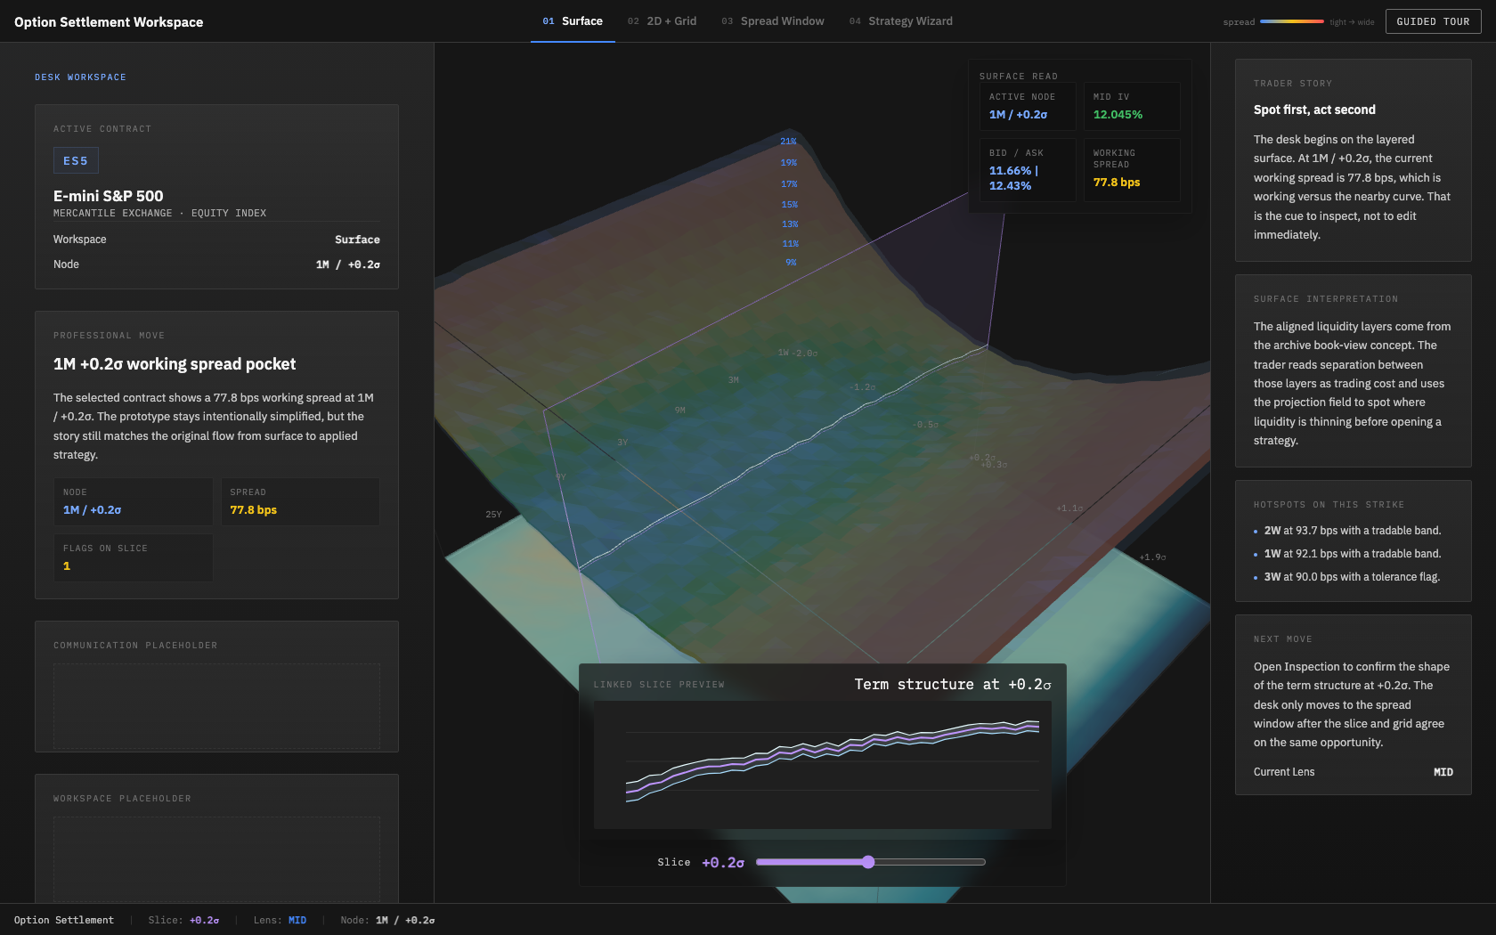The width and height of the screenshot is (1496, 935).
Task: Click the -1.2σ strike label on the surface
Action: tap(862, 387)
